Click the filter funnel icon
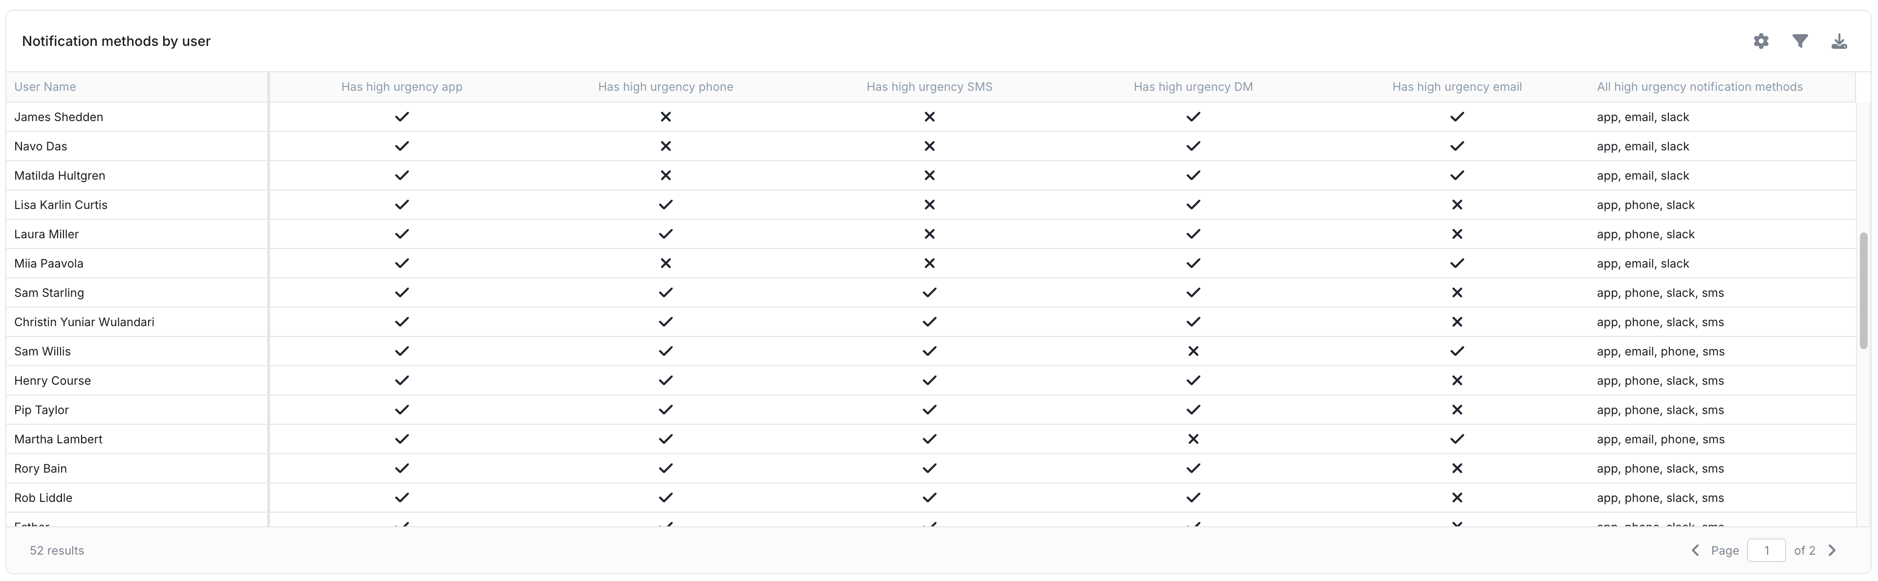Screen dimensions: 1878x581 click(1799, 41)
